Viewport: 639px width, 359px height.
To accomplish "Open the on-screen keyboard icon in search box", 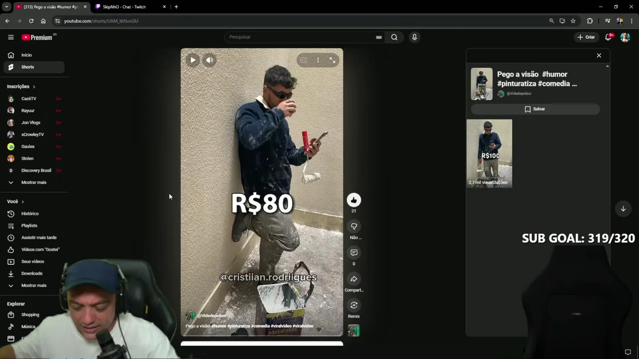I will [x=379, y=37].
